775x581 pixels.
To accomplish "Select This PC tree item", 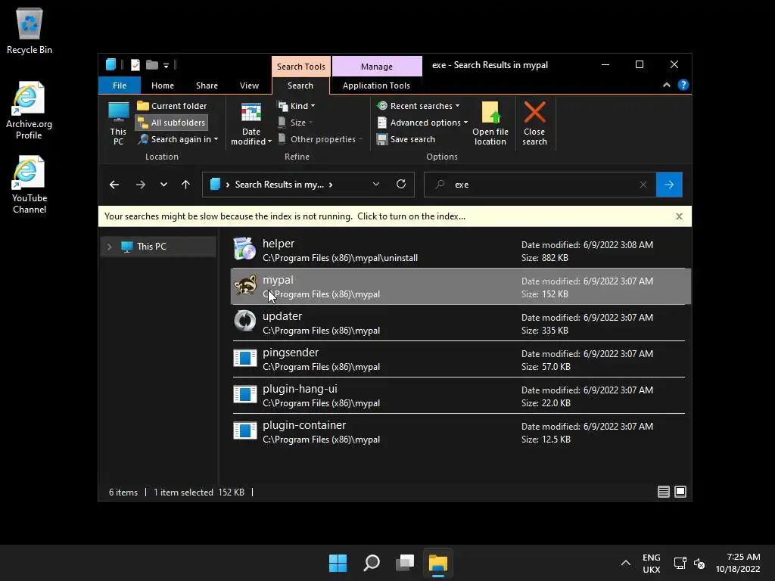I will [158, 246].
